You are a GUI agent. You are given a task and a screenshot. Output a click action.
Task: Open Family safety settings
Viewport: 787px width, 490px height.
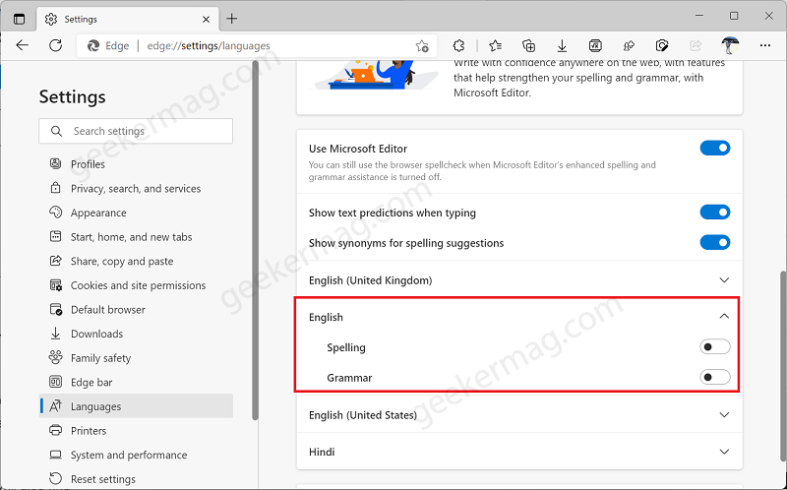[137, 358]
